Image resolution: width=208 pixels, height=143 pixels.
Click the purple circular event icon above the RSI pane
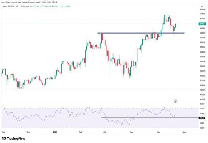[x=175, y=101]
